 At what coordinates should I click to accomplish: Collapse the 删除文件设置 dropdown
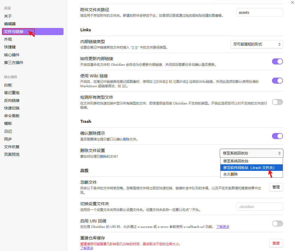point(251,153)
